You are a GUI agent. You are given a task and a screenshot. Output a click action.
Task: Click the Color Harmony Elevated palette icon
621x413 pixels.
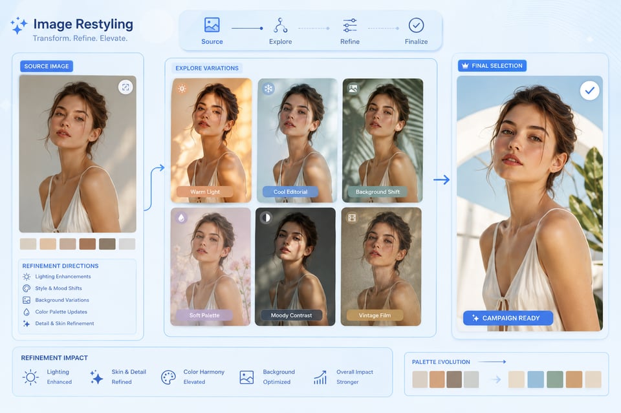(x=168, y=377)
